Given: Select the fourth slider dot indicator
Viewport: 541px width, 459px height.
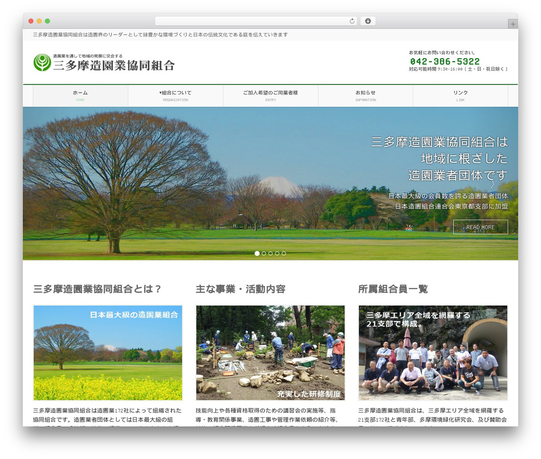Looking at the screenshot, I should tap(277, 253).
